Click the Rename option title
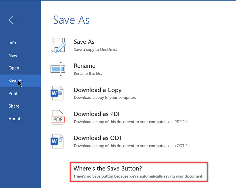236x188 pixels. tap(85, 66)
